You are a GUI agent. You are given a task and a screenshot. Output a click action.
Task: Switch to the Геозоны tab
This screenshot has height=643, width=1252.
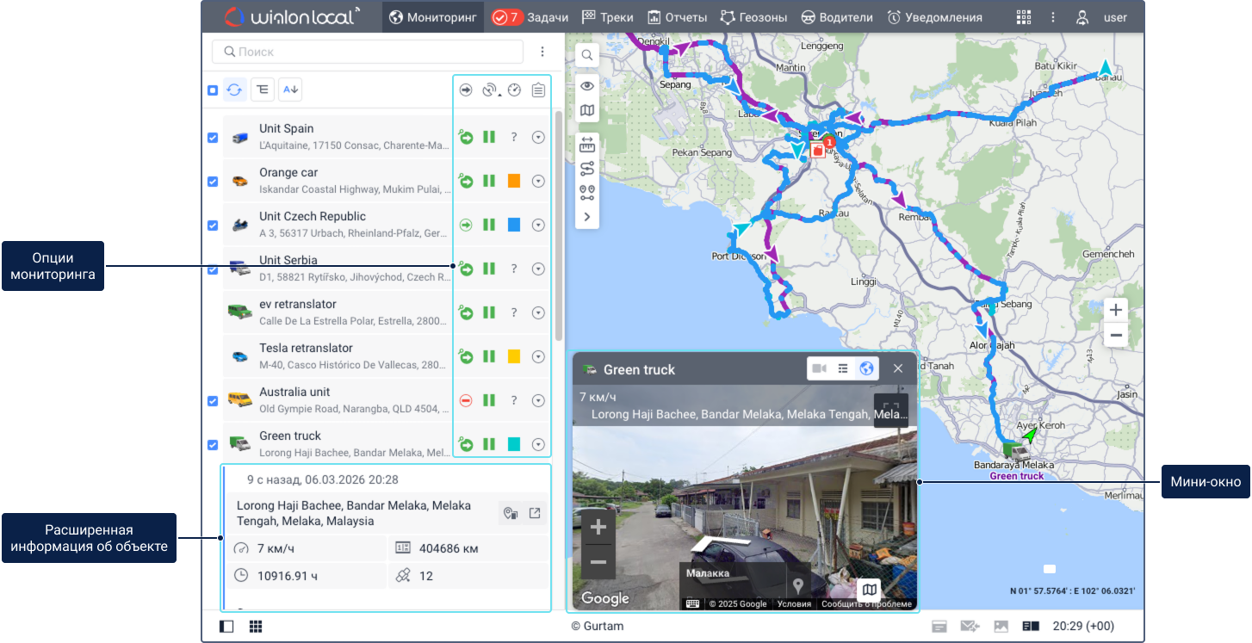(x=753, y=17)
